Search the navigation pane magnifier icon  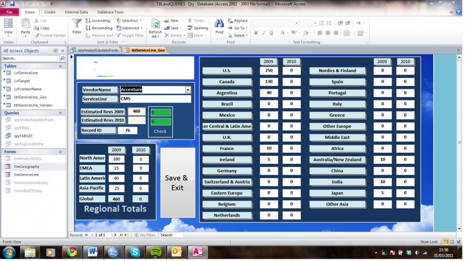tap(62, 58)
